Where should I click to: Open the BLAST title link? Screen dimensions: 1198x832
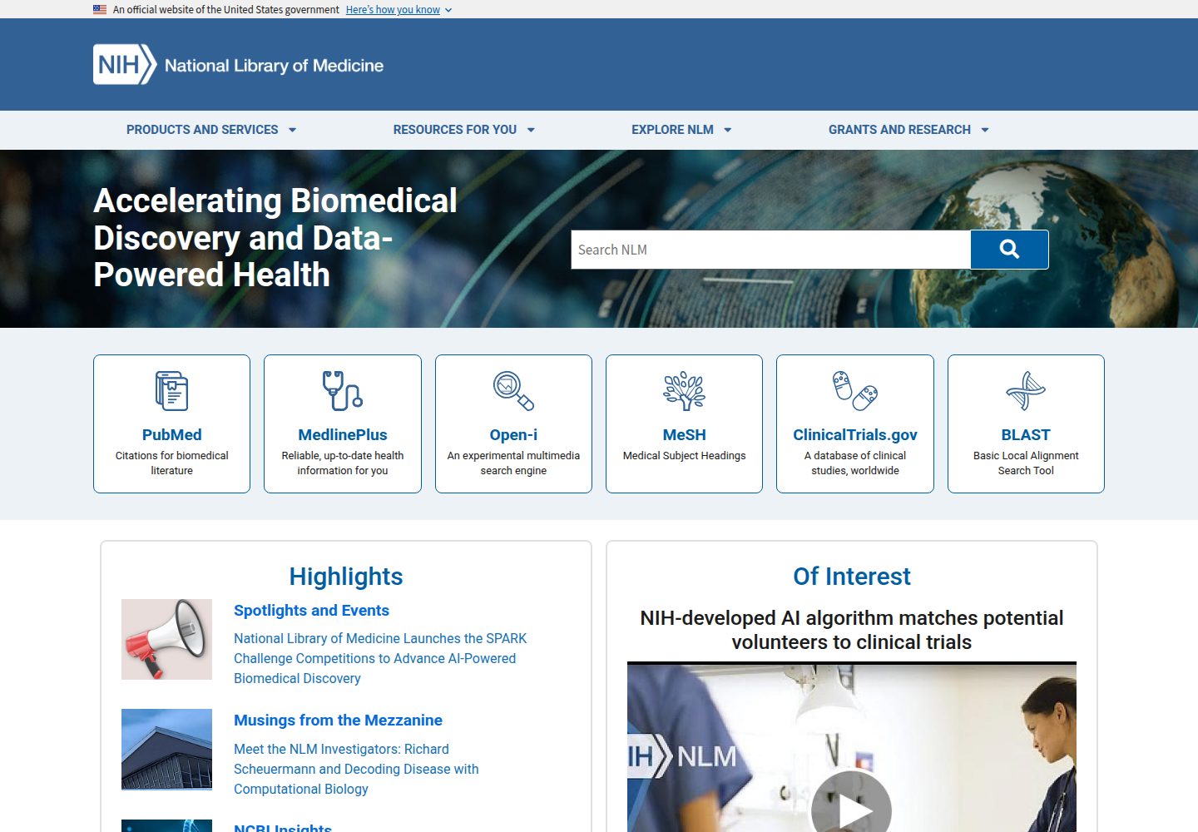pyautogui.click(x=1026, y=434)
